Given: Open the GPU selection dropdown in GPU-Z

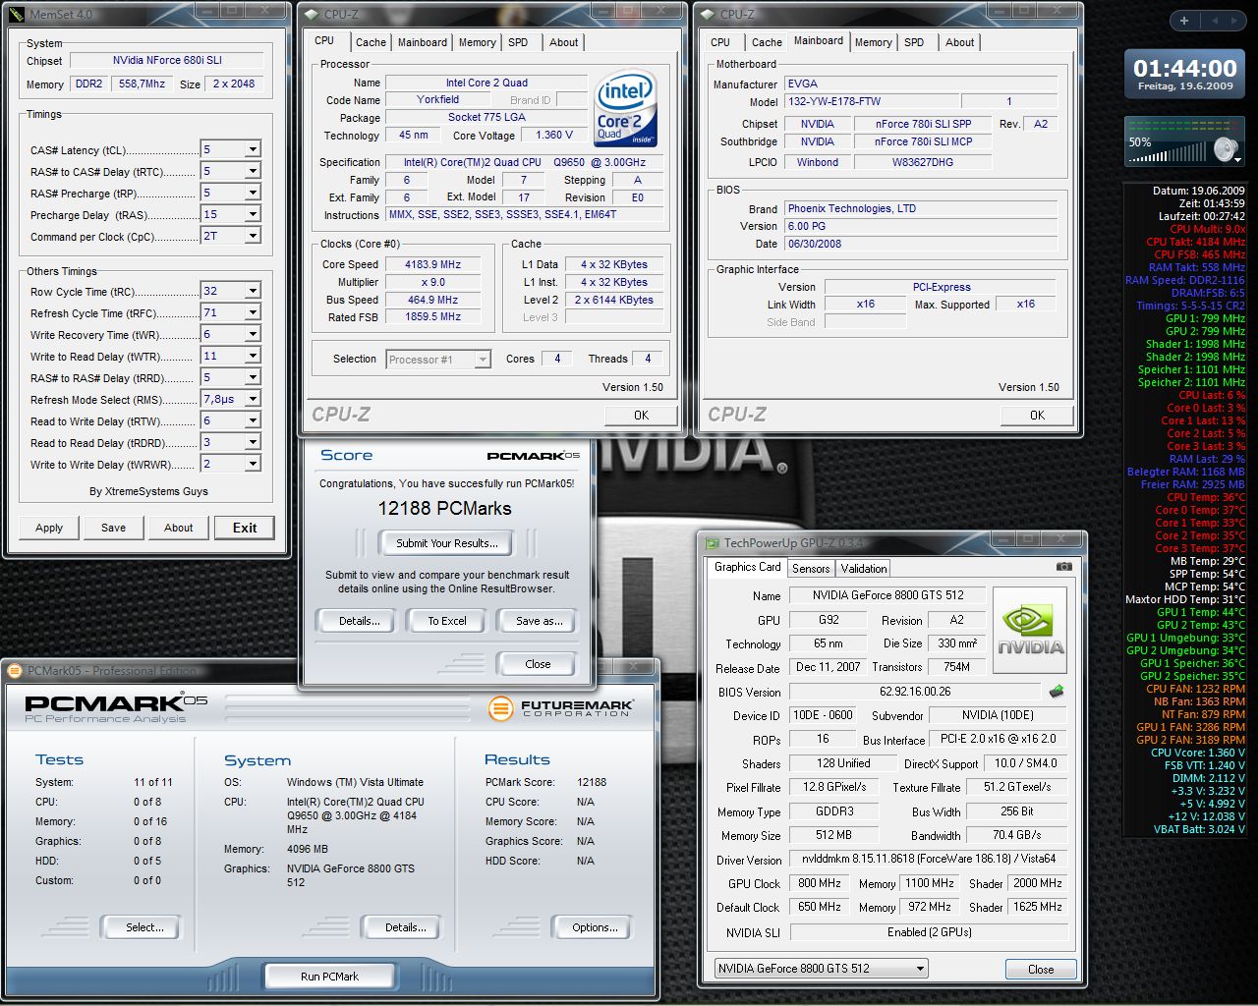Looking at the screenshot, I should pyautogui.click(x=920, y=969).
